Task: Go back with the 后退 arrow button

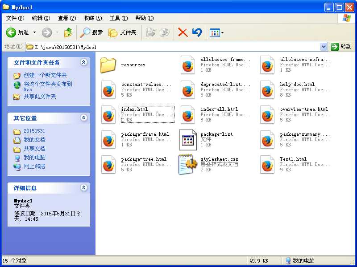Action: (17, 32)
